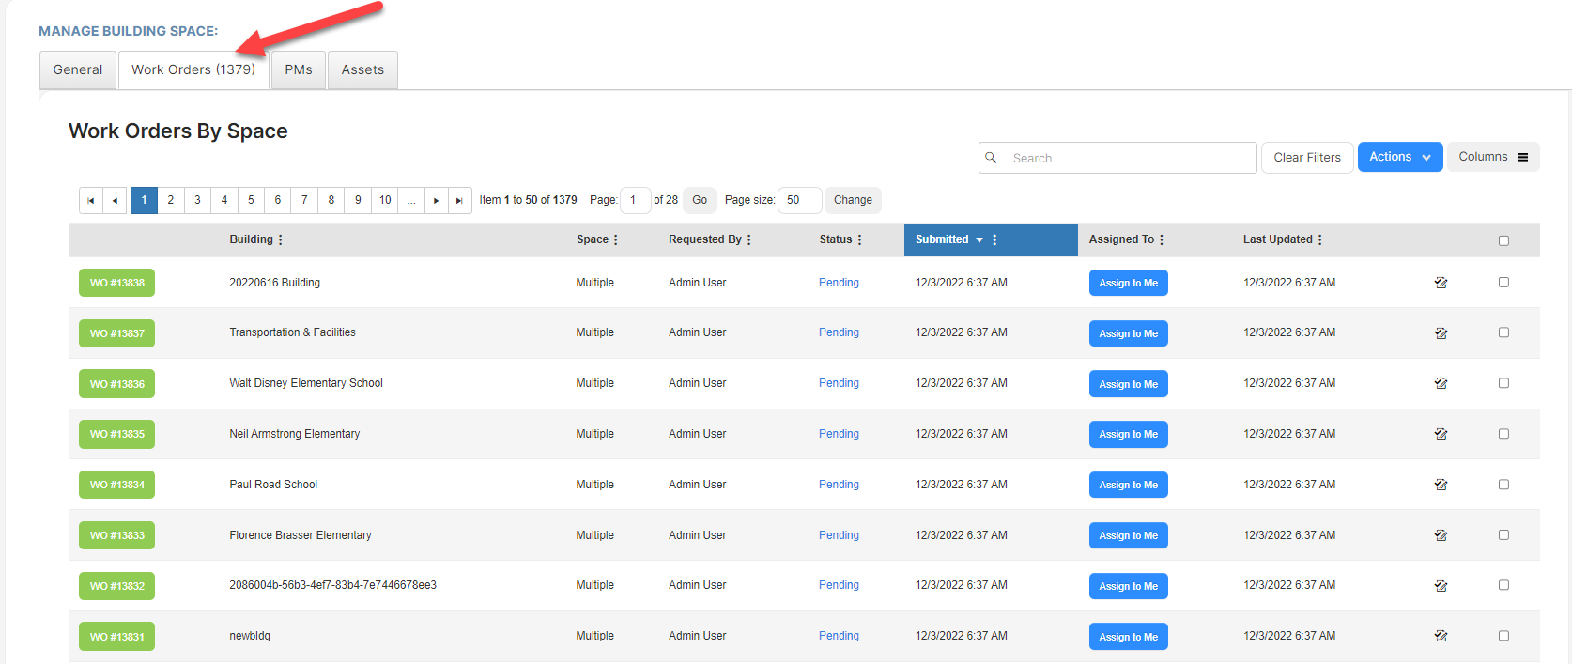Image resolution: width=1572 pixels, height=664 pixels.
Task: Jump to the last page arrow
Action: [459, 200]
